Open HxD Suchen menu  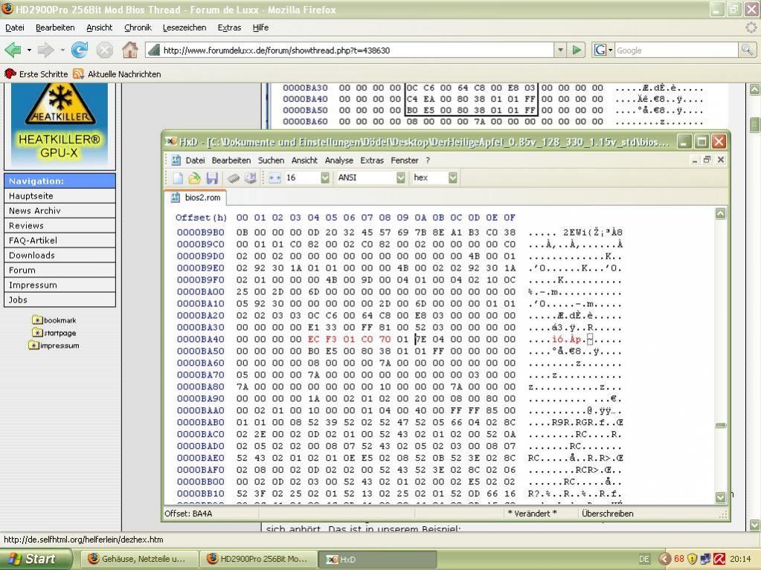coord(271,161)
